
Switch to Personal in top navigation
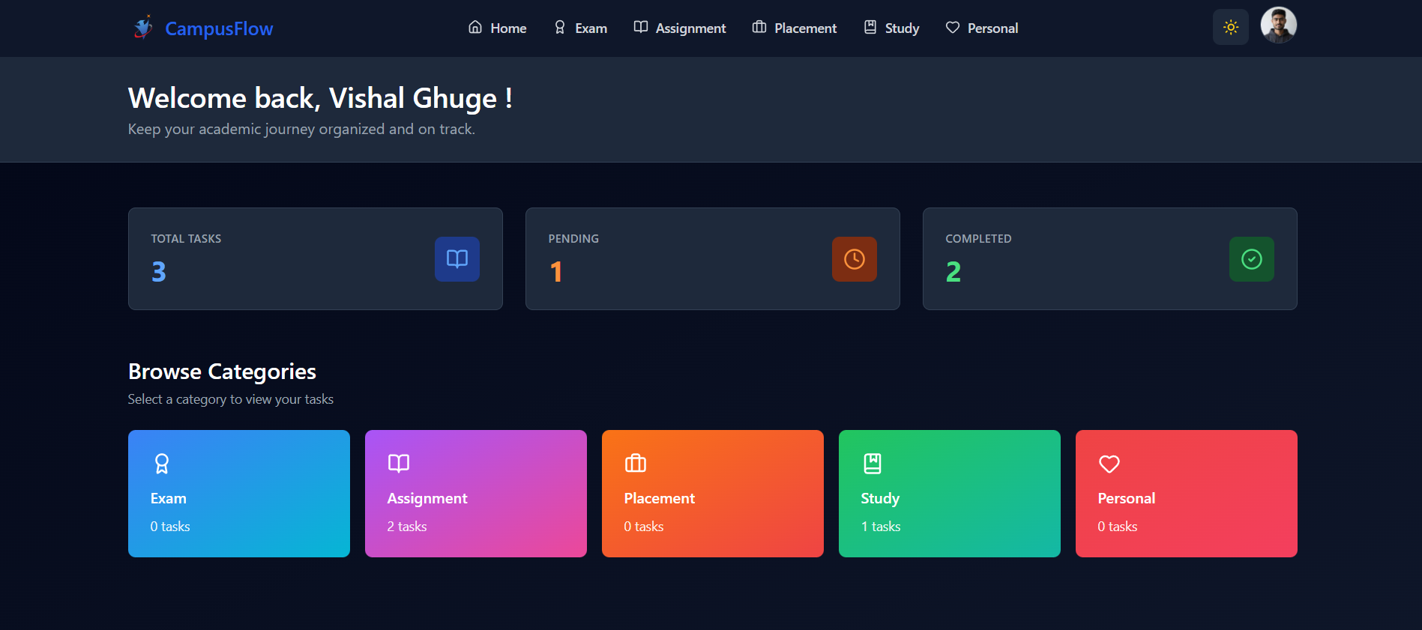982,28
